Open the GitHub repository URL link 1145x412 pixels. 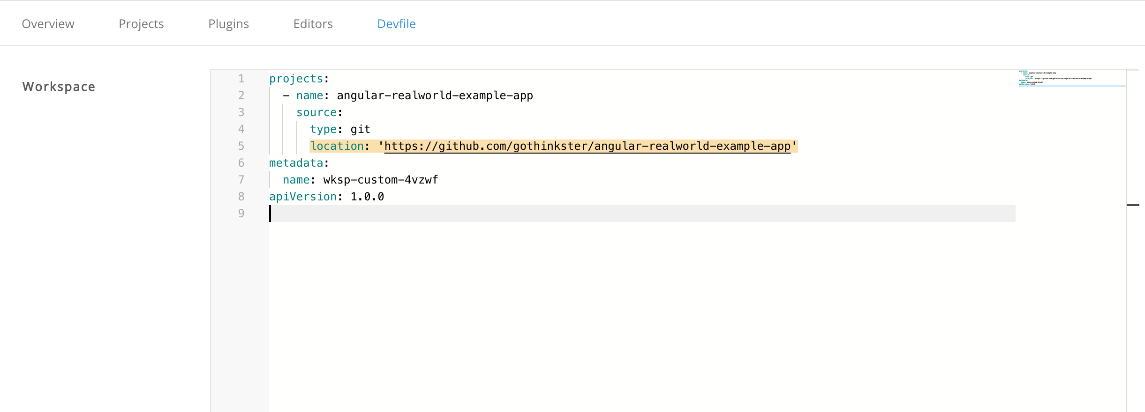(588, 146)
